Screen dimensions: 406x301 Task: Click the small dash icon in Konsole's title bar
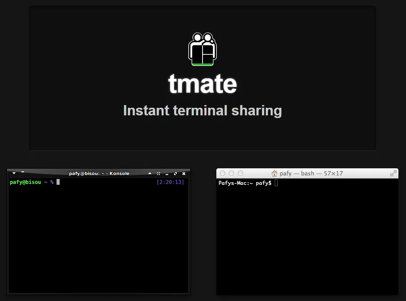click(23, 172)
